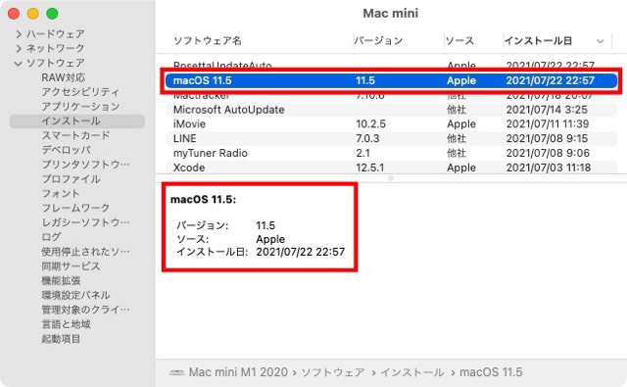Click the ソース: Apple detail line
Viewport: 627px width, 387px height.
coord(231,239)
